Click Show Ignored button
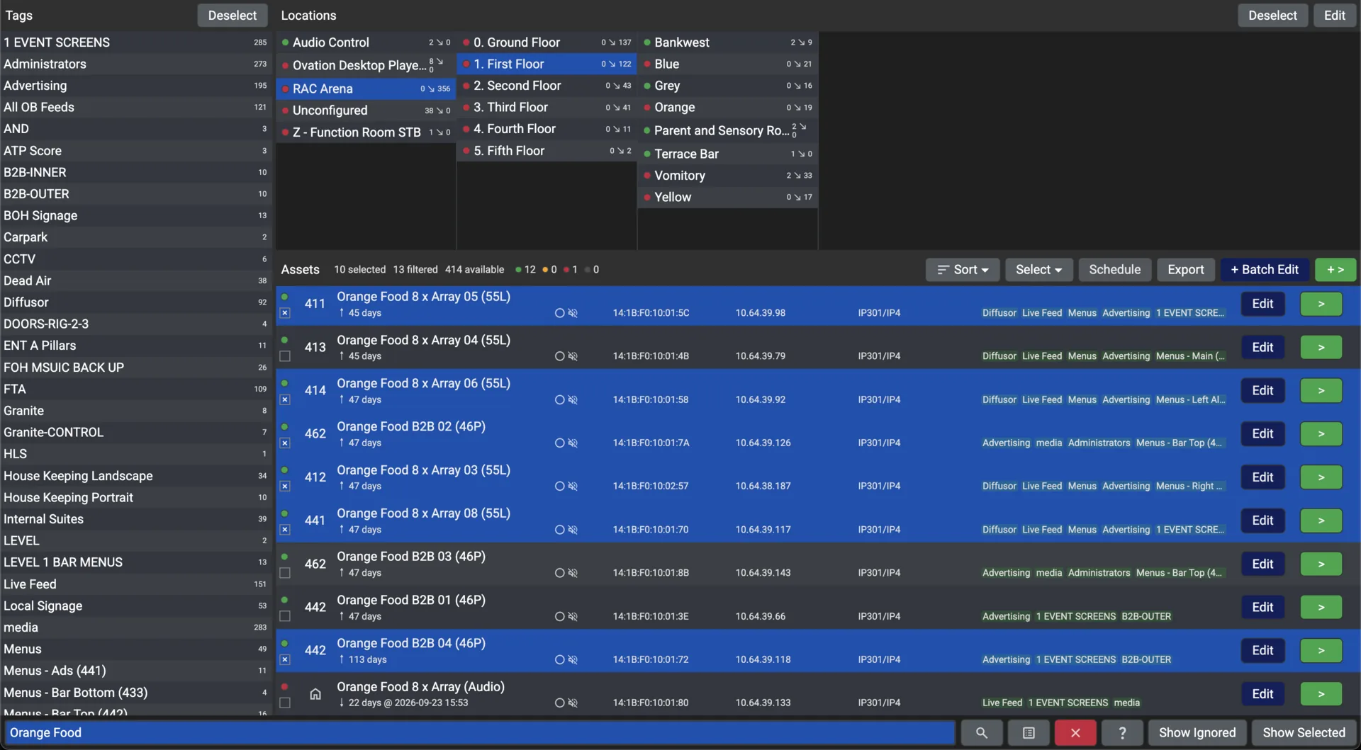The width and height of the screenshot is (1361, 750). tap(1197, 733)
